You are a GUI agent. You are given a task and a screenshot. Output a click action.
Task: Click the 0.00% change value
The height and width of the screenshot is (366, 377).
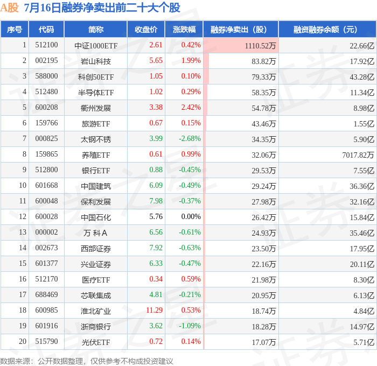[191, 216]
